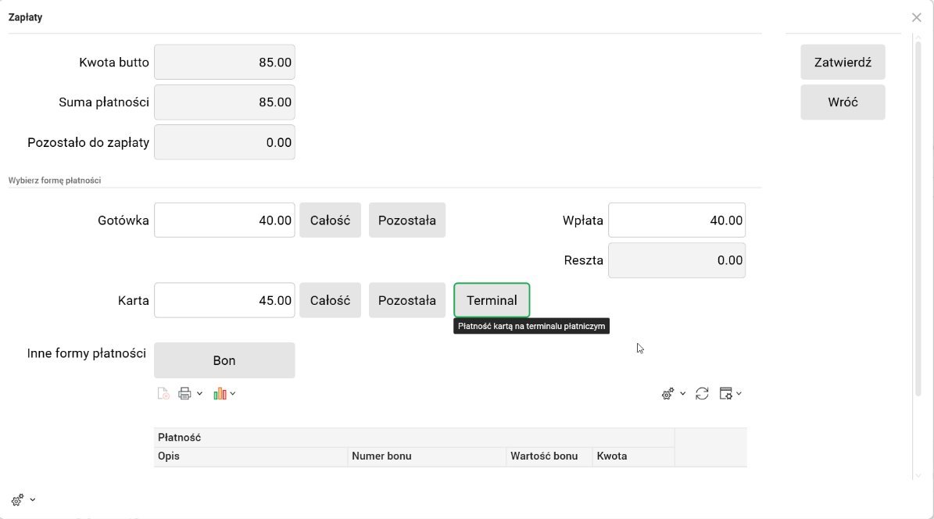
Task: Click the refresh arrows icon above the table
Action: pos(702,394)
